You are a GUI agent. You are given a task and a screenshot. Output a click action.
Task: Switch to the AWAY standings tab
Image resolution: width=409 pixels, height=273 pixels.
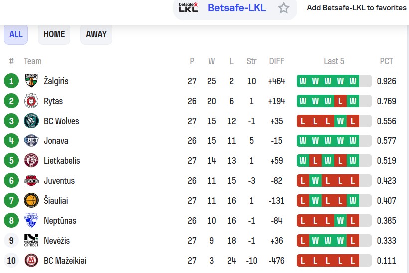click(96, 34)
